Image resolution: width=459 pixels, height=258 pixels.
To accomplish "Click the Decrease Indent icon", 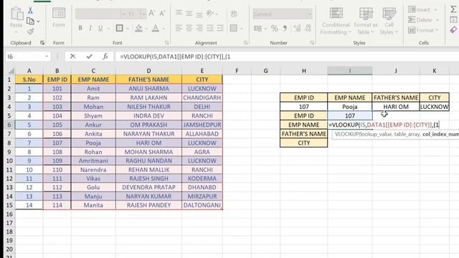I will [210, 29].
